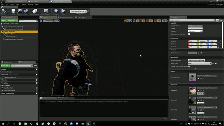Click the plus icon on the Graphs row
The height and width of the screenshot is (126, 224).
(36, 69)
